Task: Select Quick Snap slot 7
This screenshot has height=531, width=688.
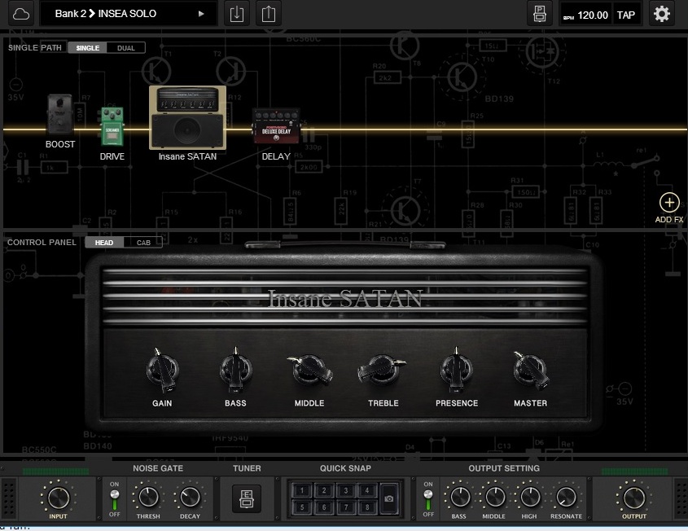Action: (346, 507)
